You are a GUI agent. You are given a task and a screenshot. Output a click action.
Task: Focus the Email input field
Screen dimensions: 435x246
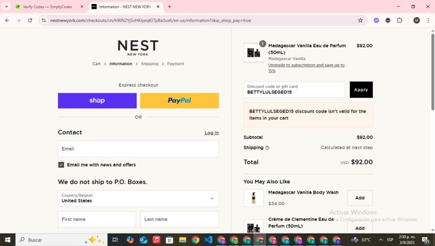(x=138, y=149)
